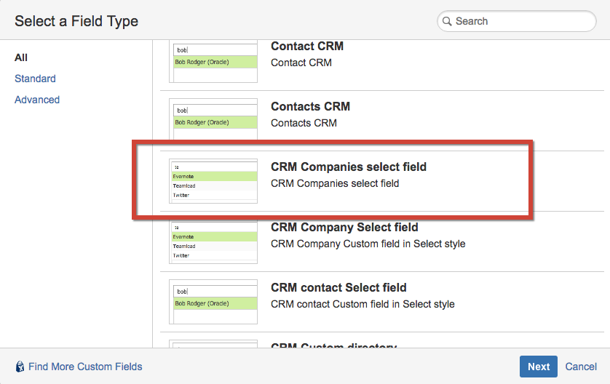Screen dimensions: 610x384
Task: Pick the CRM contact Select field thumbnail
Action: [213, 301]
